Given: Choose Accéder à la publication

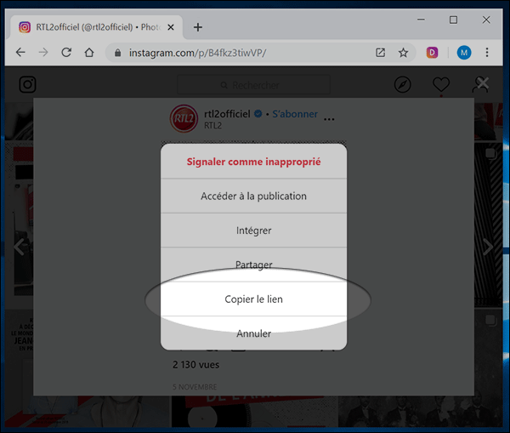Looking at the screenshot, I should click(253, 196).
